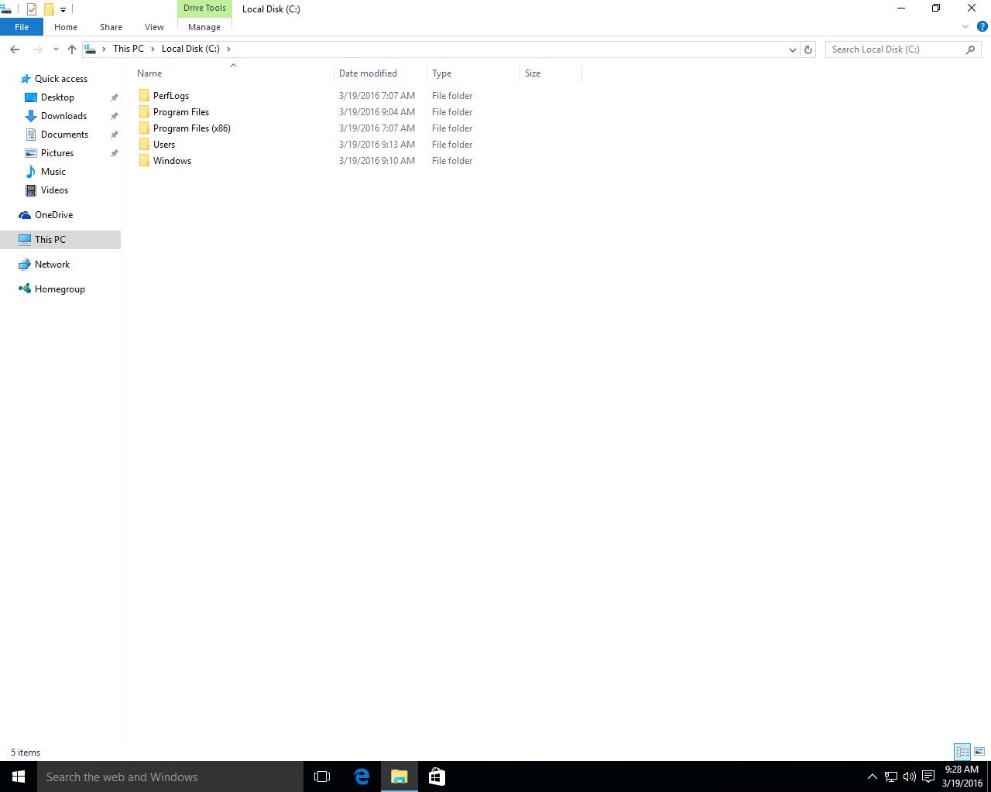Select the PerfLogs folder

pos(170,96)
